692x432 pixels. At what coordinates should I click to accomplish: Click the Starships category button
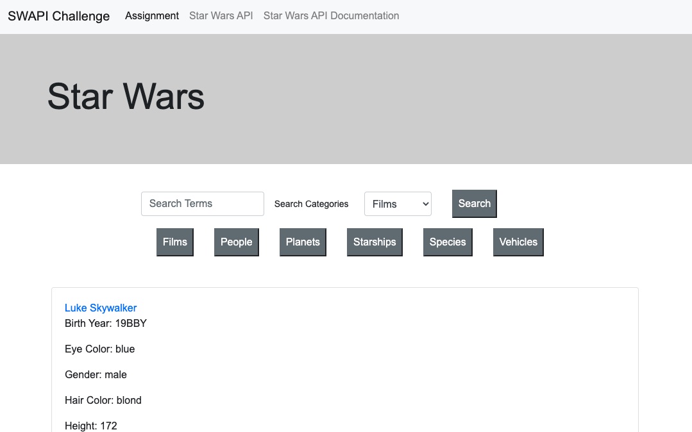375,242
